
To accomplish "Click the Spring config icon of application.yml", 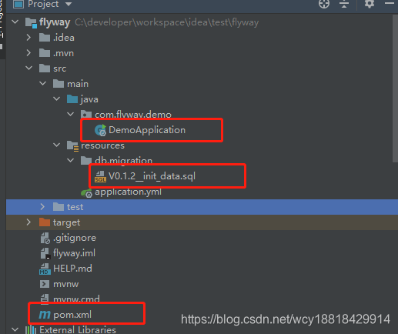I will (x=86, y=193).
